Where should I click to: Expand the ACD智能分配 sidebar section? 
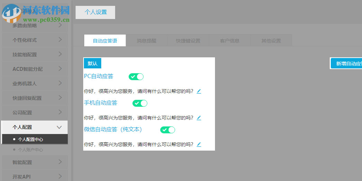pos(35,69)
